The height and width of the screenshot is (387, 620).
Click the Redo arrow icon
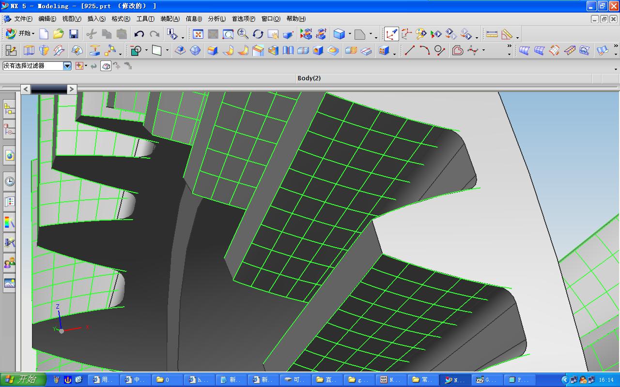point(155,34)
